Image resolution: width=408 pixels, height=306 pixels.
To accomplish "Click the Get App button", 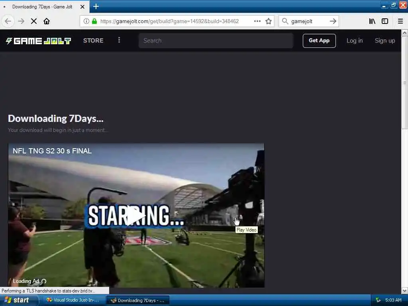I will (319, 41).
